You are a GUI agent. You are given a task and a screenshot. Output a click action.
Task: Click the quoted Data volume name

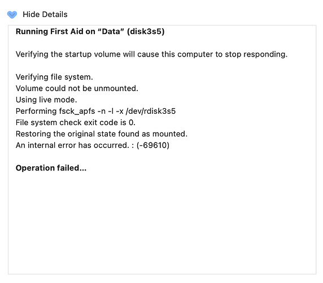tap(111, 31)
